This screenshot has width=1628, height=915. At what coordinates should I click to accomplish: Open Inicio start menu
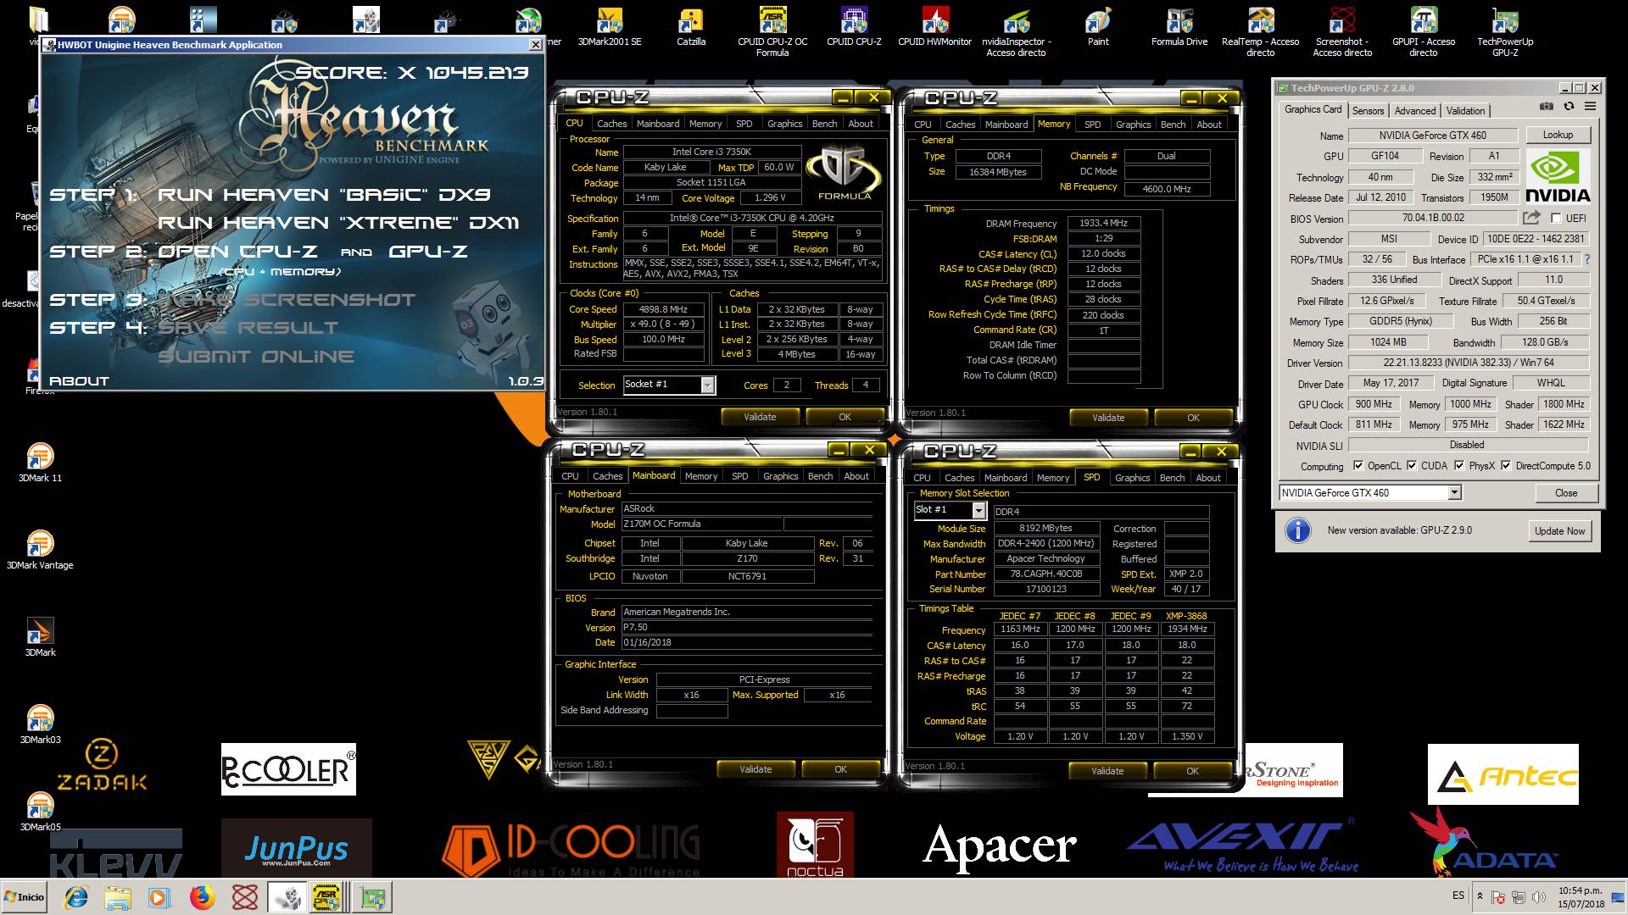click(25, 897)
